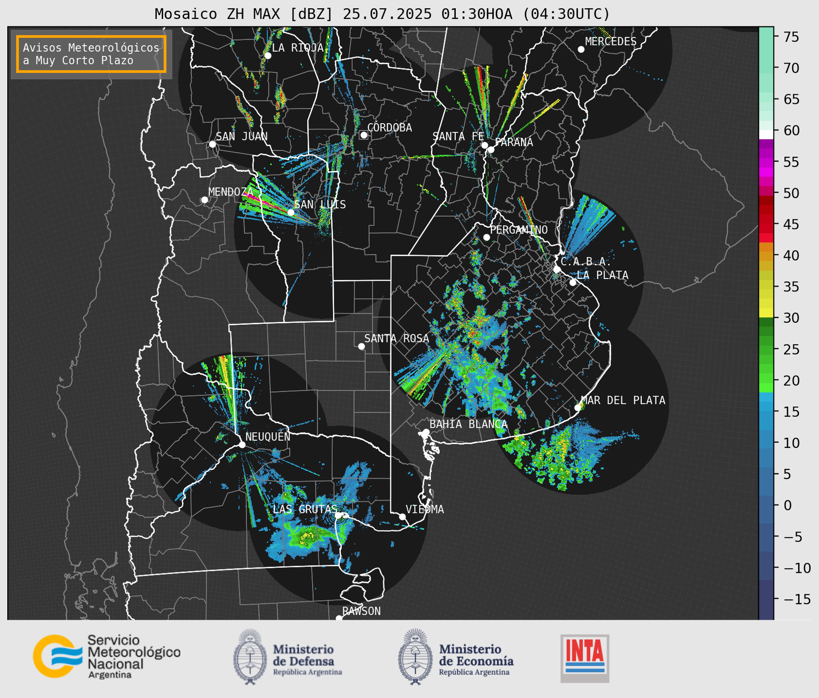Click the Ministerio de Economía emblem
This screenshot has width=819, height=698.
pos(415,657)
